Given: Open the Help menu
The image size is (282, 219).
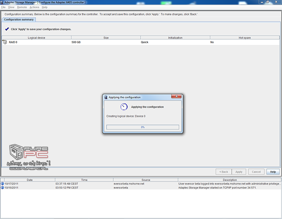Looking at the screenshot, I should [45, 7].
